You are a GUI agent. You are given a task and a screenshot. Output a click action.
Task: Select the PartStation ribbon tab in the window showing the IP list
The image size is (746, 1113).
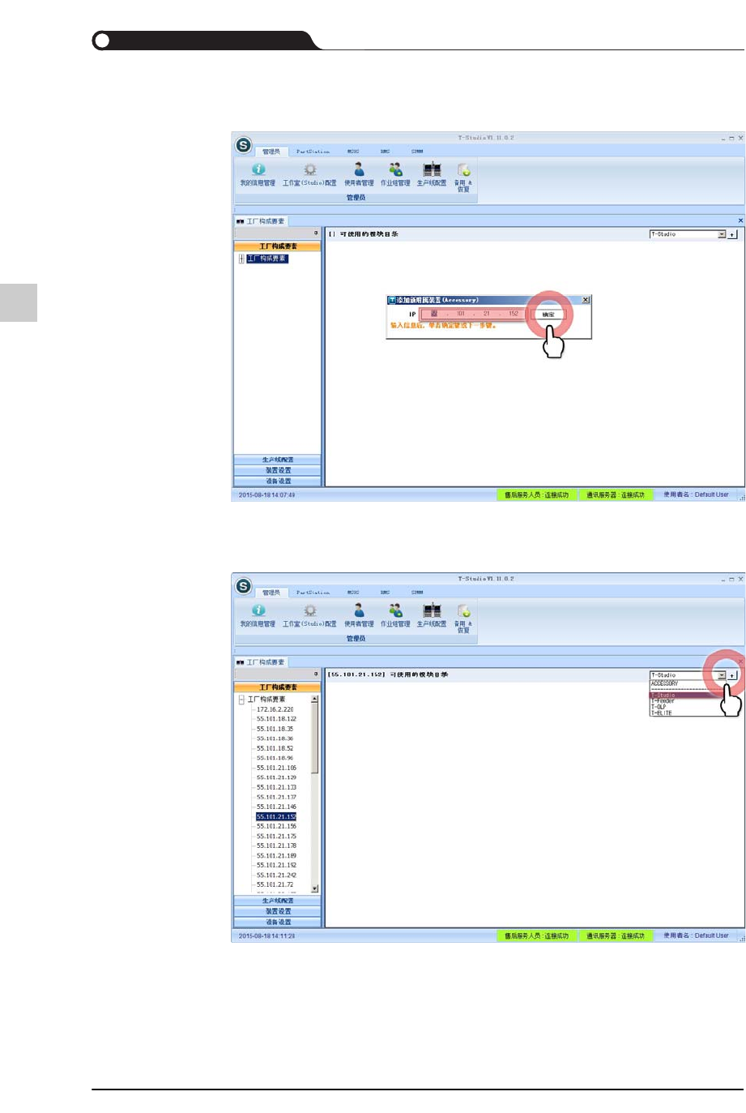(313, 593)
